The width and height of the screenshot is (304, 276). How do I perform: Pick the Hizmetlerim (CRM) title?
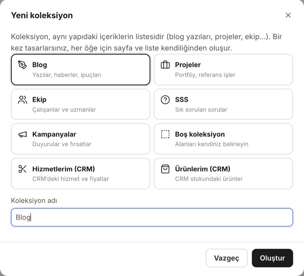[64, 169]
